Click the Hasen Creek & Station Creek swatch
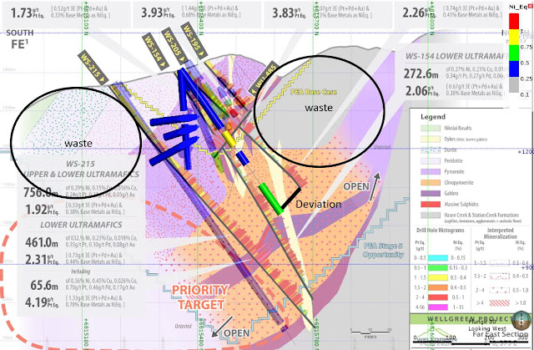The width and height of the screenshot is (534, 350). pos(431,215)
